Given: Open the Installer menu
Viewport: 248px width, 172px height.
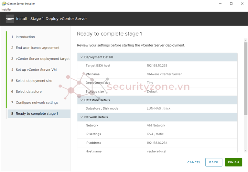Looking at the screenshot, I should [6, 9].
